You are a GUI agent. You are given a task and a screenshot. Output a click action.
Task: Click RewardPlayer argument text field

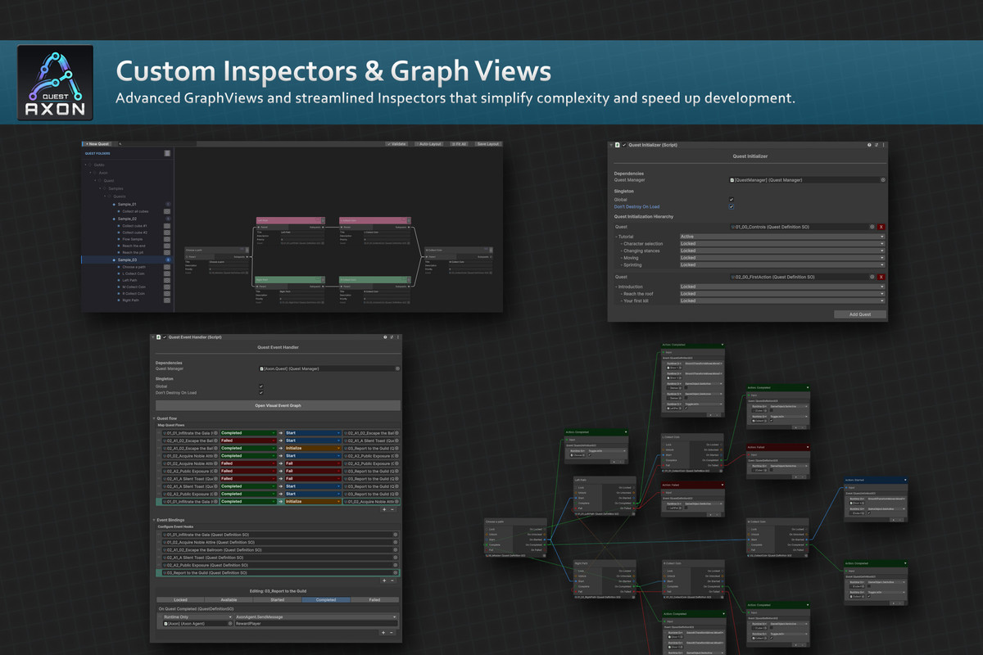pos(316,624)
